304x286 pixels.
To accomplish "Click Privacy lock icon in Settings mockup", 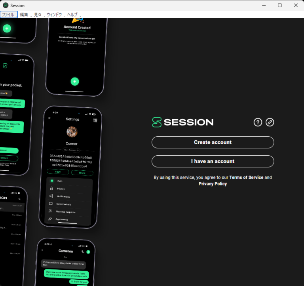I will click(51, 189).
